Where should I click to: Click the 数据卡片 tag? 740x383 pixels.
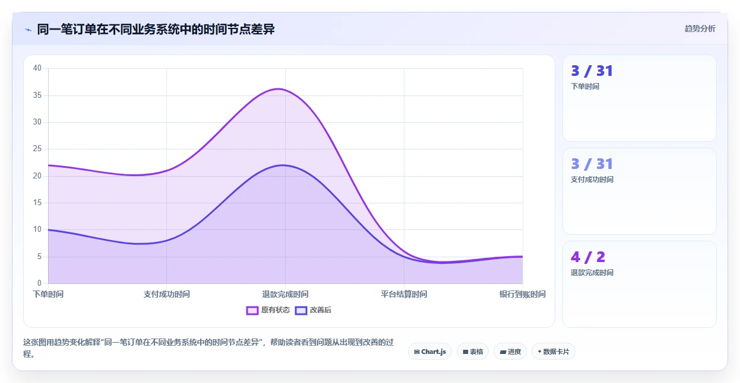[554, 352]
